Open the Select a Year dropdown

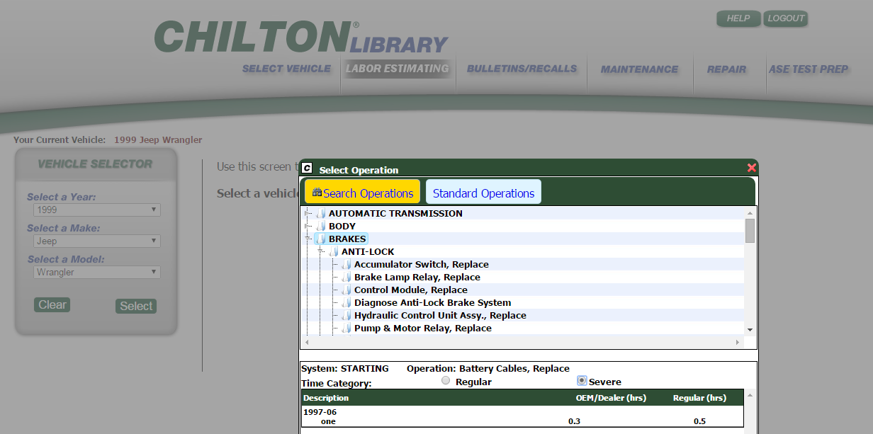(x=97, y=210)
